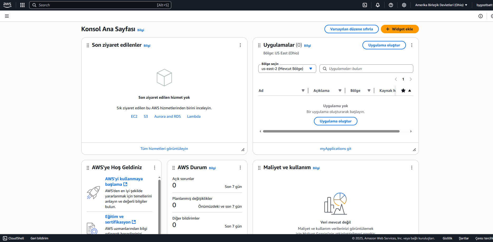The width and height of the screenshot is (493, 242).
Task: Open the EC2 service link
Action: (134, 116)
